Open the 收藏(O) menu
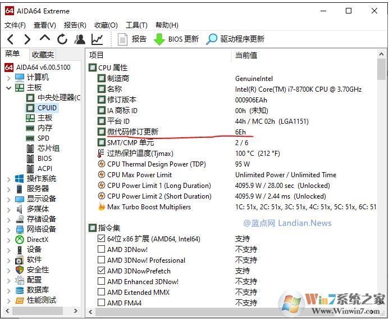Viewport: 389px width, 319px height. tap(106, 25)
